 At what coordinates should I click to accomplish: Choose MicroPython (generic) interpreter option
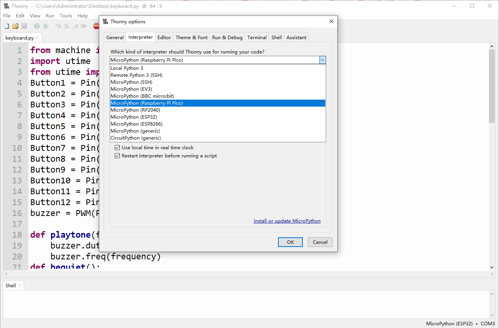coord(218,131)
